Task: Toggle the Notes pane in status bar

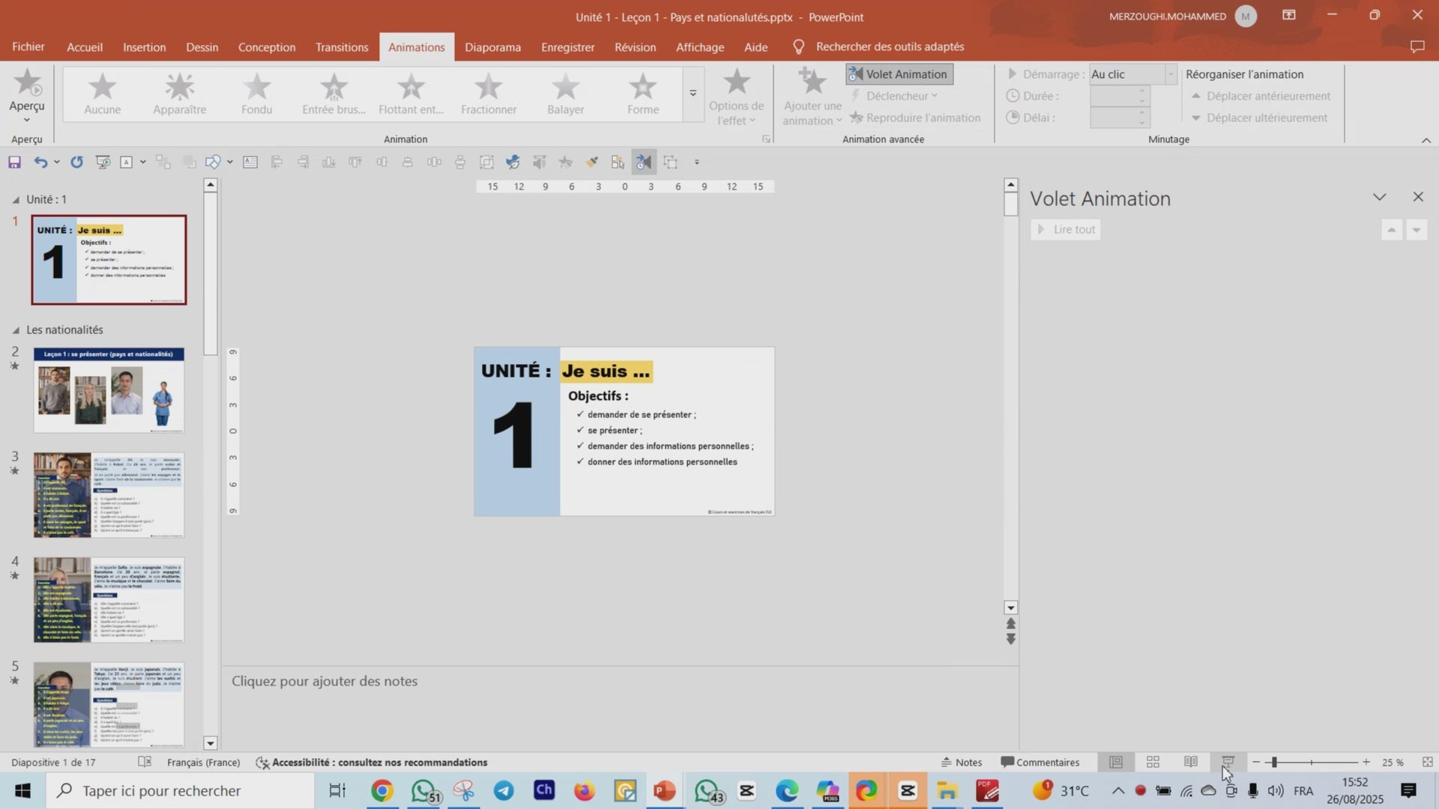Action: 962,762
